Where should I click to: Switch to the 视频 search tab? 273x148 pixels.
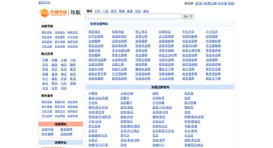click(122, 11)
